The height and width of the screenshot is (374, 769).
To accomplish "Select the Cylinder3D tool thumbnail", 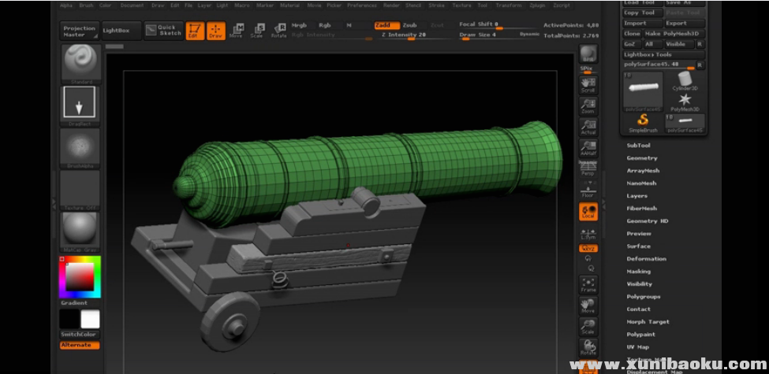I will point(685,82).
